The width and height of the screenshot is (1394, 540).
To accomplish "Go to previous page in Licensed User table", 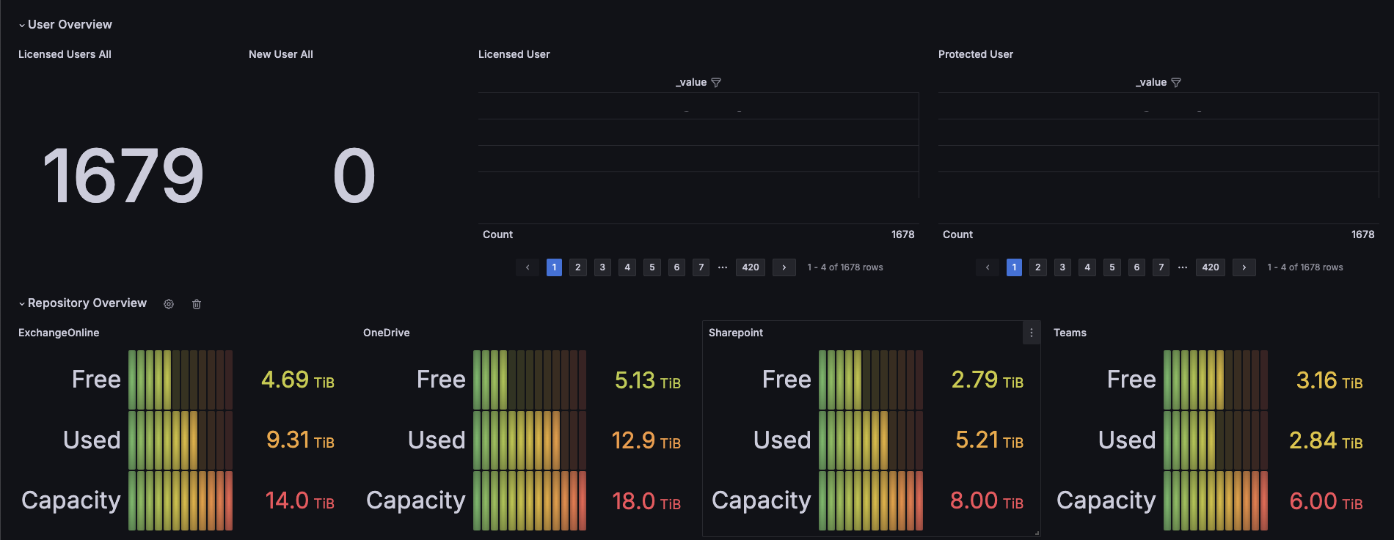I will click(528, 267).
